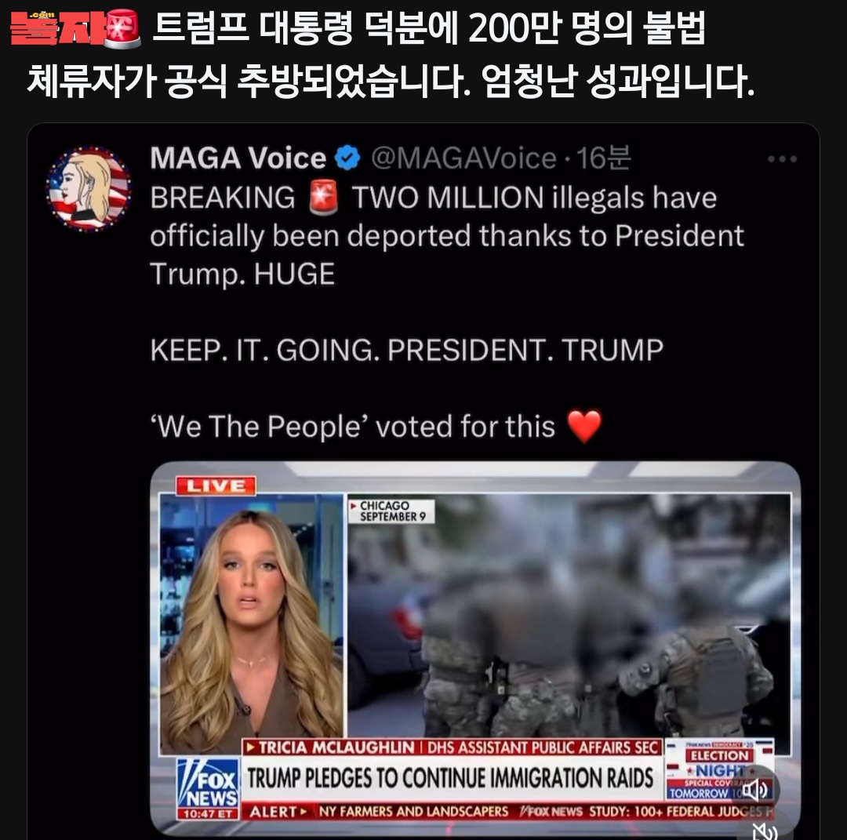Click the MAGA Voice profile avatar
The width and height of the screenshot is (847, 840).
[89, 188]
